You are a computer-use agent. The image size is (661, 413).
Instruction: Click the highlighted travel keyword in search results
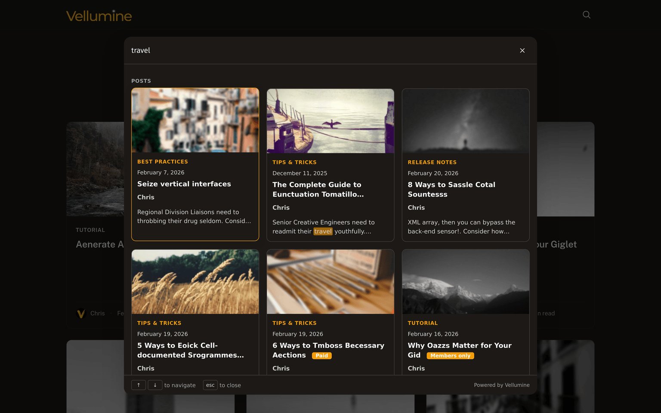coord(323,231)
